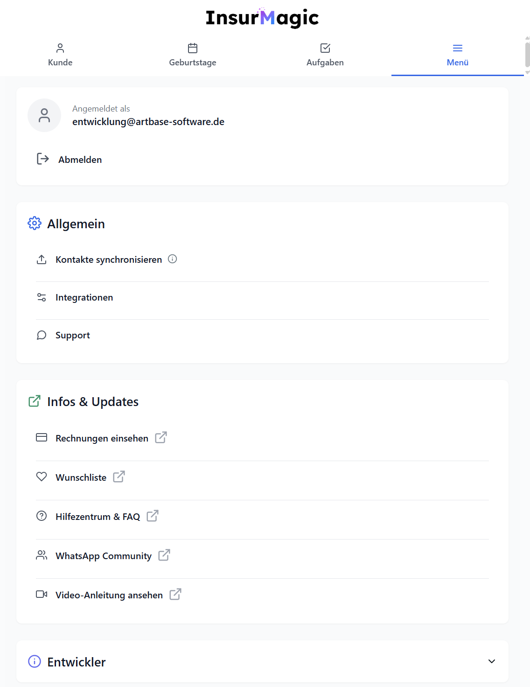
Task: Click the external link icon next to Wunschliste
Action: point(119,477)
